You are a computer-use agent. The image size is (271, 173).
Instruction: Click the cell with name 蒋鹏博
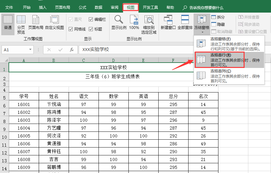point(54,167)
